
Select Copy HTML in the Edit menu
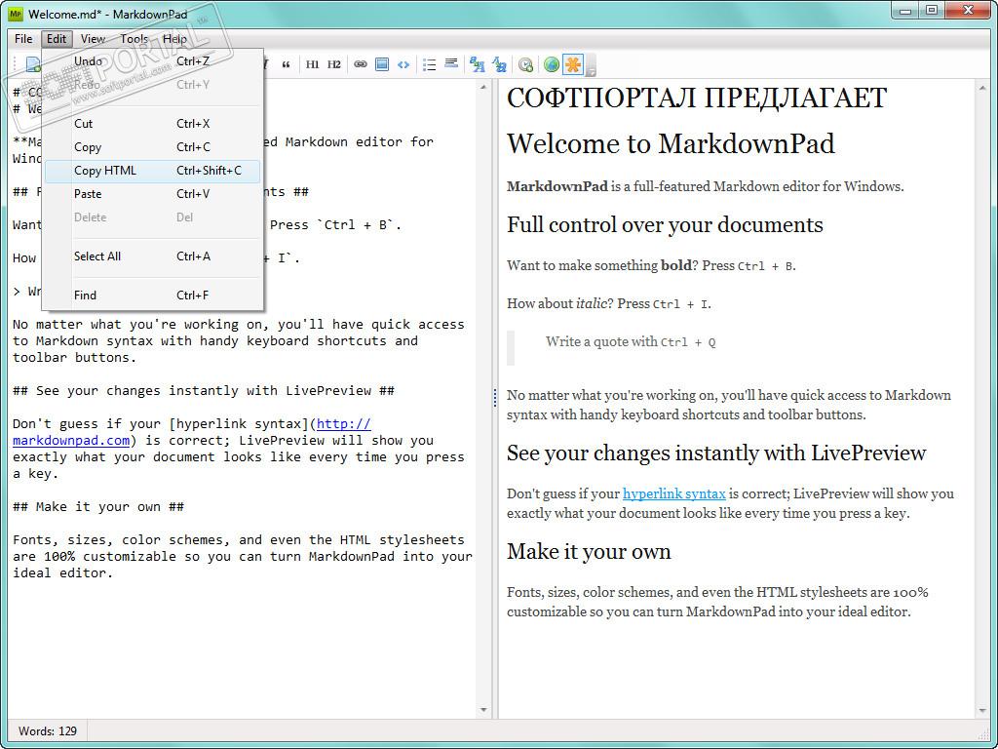pos(153,171)
